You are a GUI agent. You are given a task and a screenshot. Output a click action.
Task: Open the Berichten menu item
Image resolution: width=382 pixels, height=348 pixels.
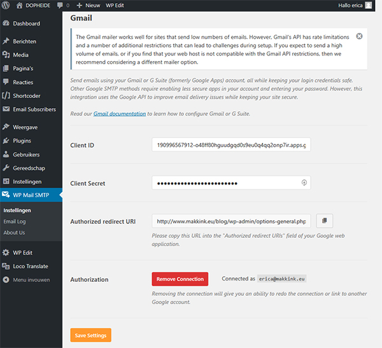tap(25, 41)
